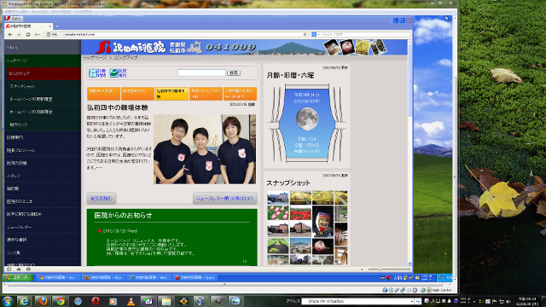The height and width of the screenshot is (307, 546).
Task: Open Google Chrome from the host taskbar
Action: point(61,301)
